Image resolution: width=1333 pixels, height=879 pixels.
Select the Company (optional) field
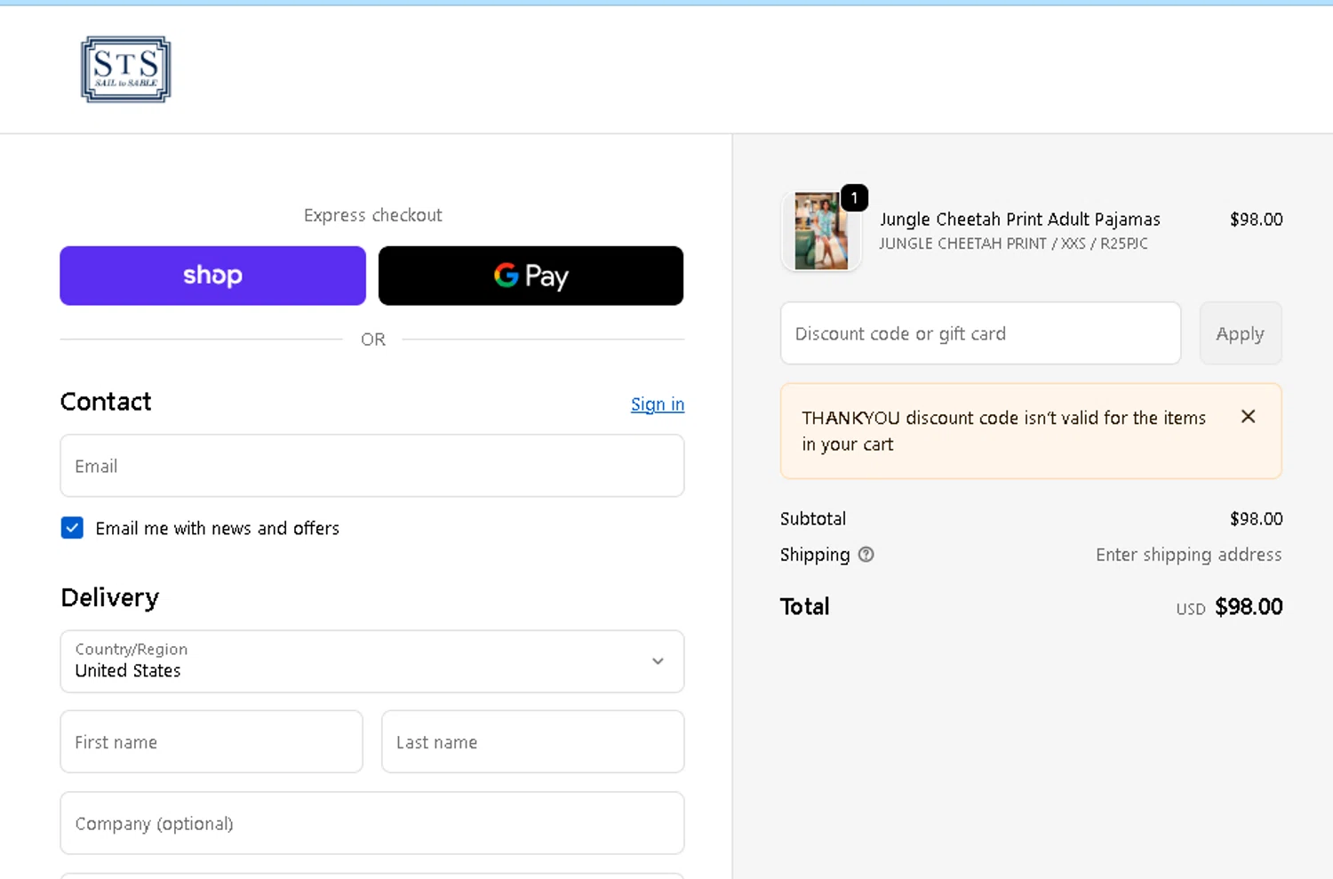click(372, 823)
